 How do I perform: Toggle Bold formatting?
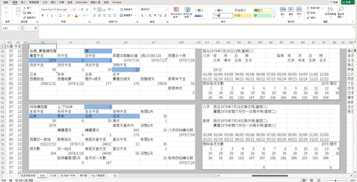pyautogui.click(x=42, y=15)
